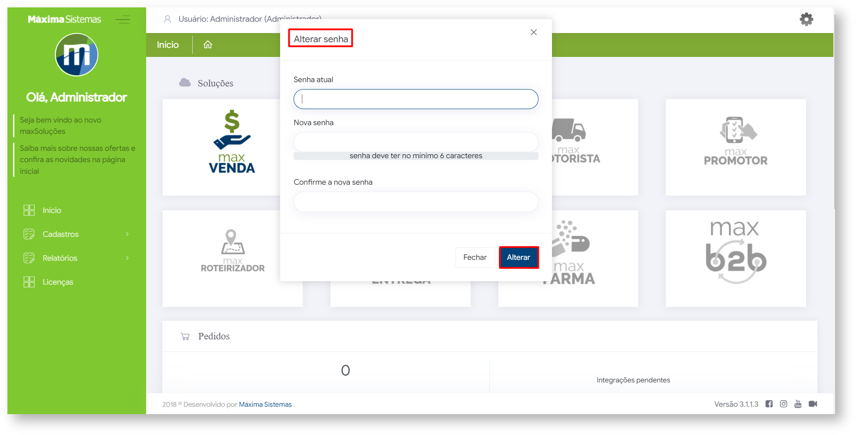
Task: Go home via the house icon
Action: [208, 45]
